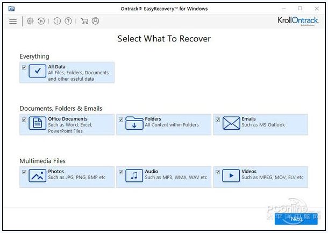The height and width of the screenshot is (233, 328).
Task: Toggle the Photos checkbox
Action: coord(24,172)
